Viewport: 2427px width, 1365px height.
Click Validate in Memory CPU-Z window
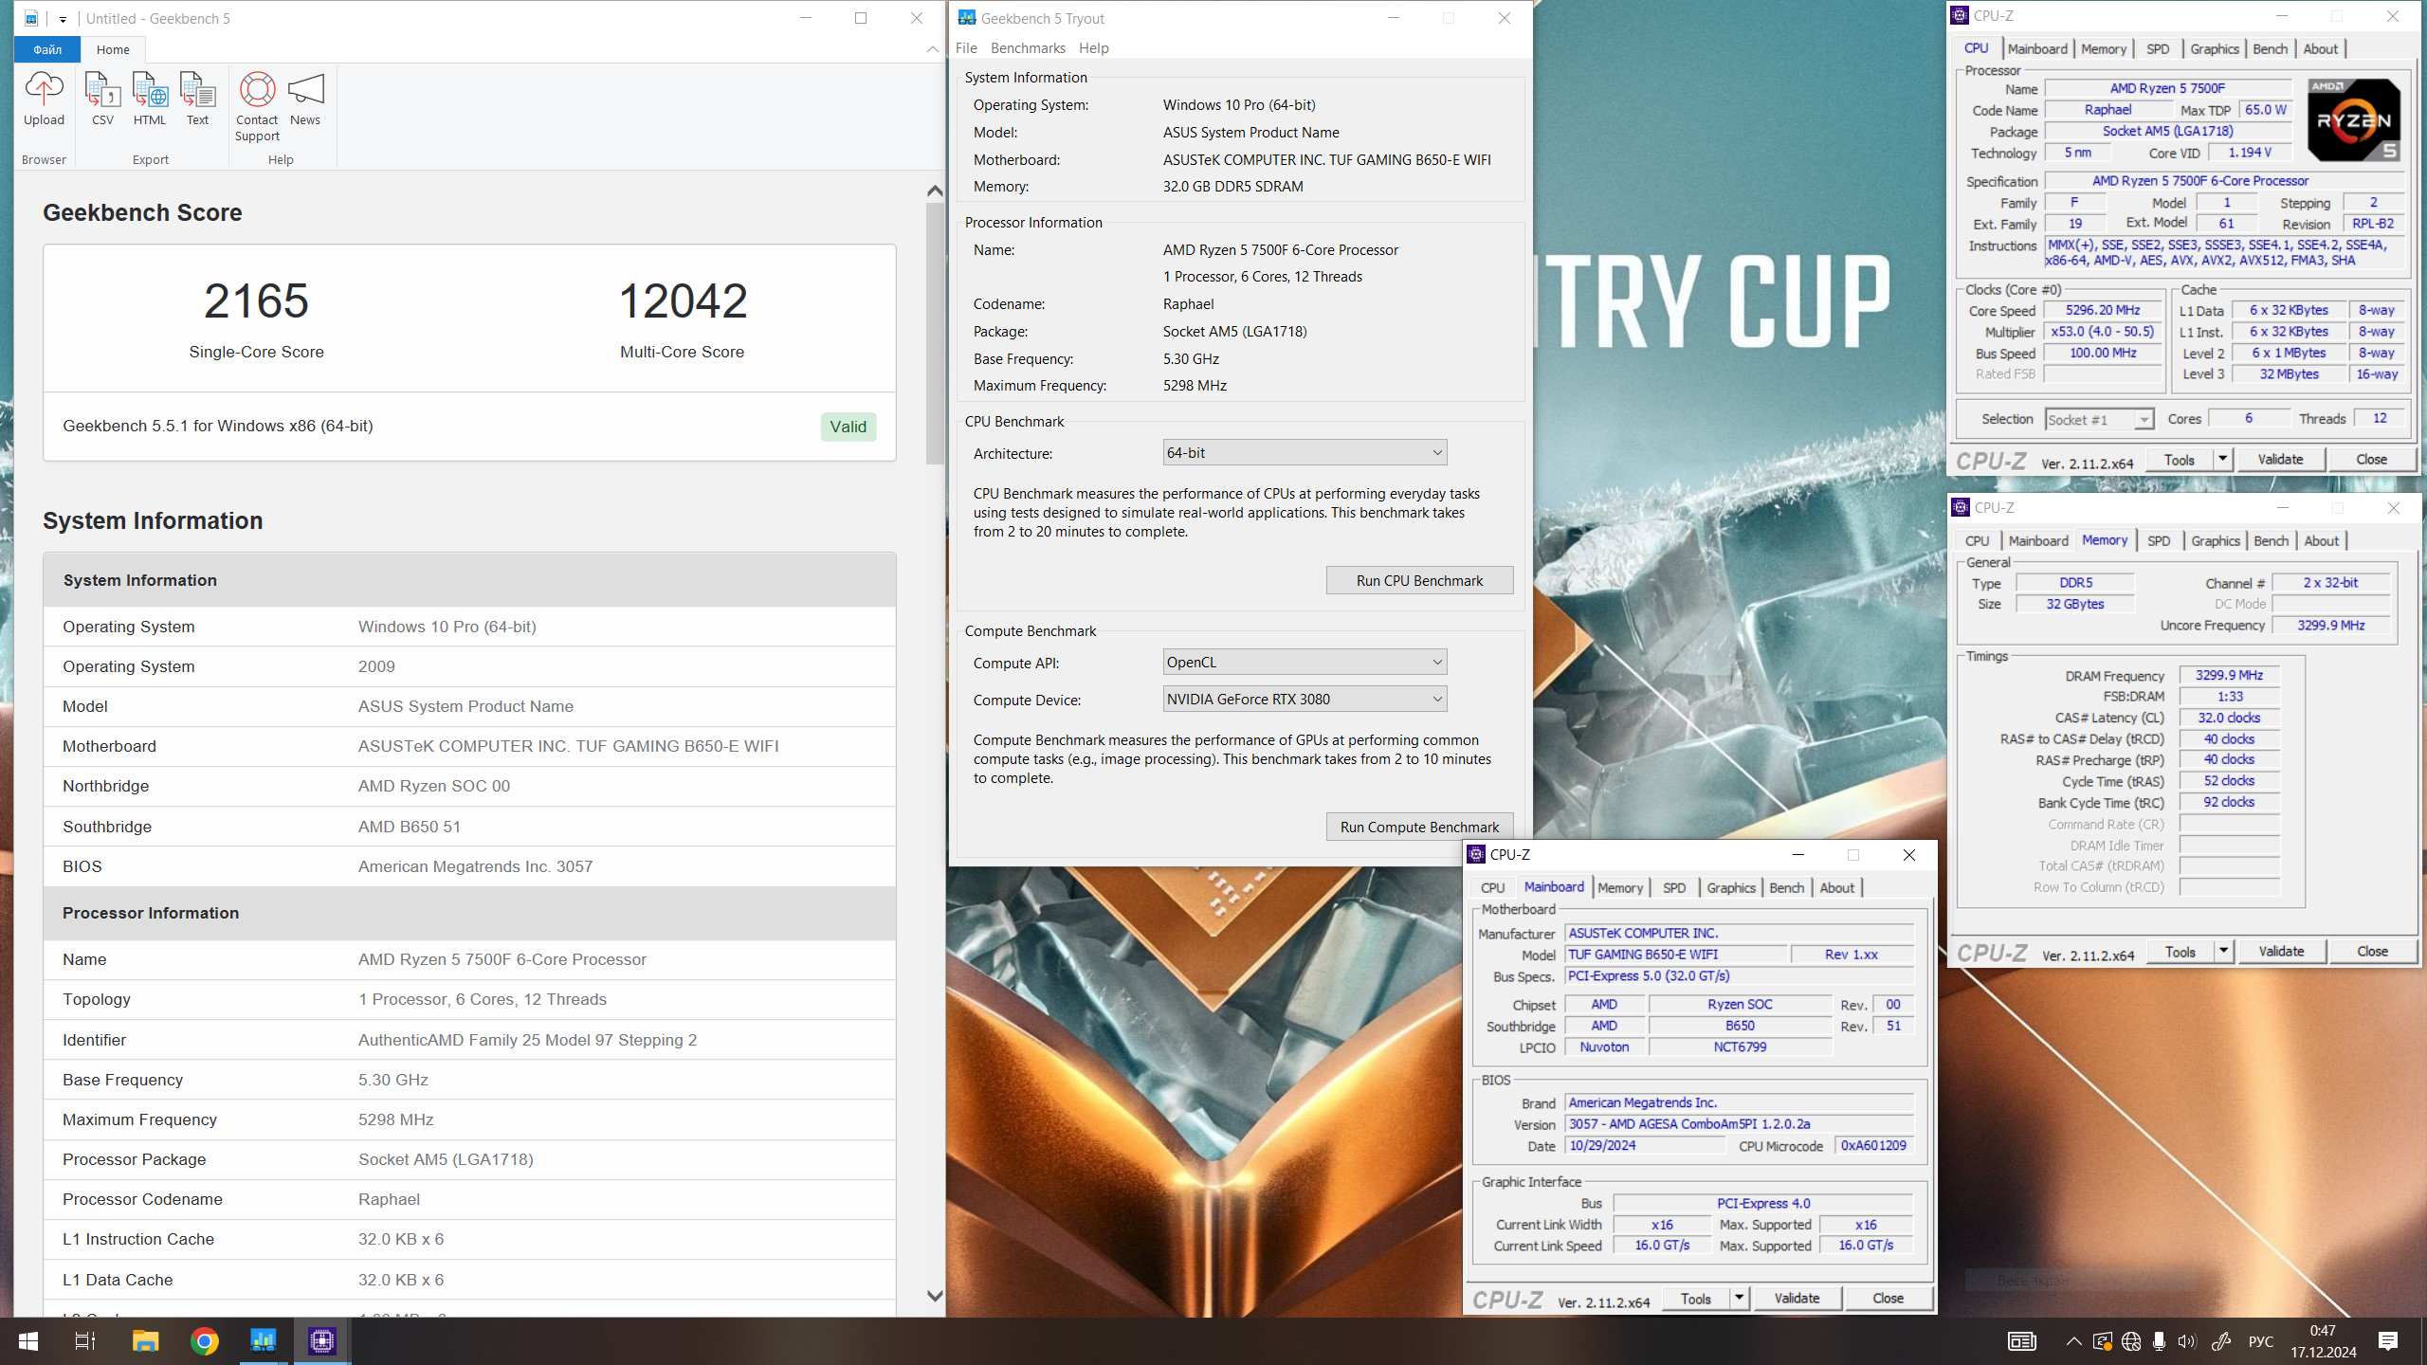point(2281,951)
